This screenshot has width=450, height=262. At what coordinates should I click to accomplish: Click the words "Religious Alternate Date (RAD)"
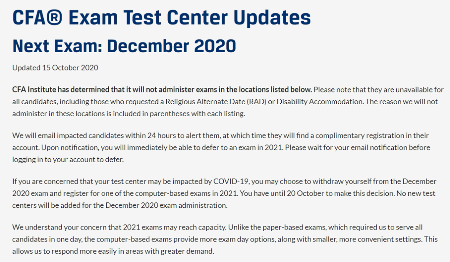(x=214, y=102)
